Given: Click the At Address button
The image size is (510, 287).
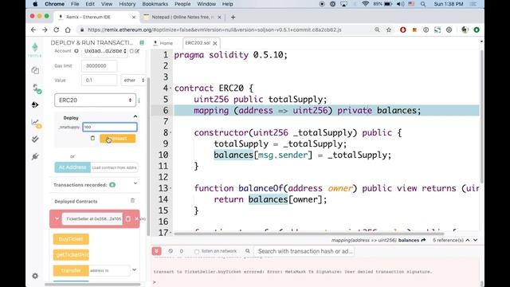Looking at the screenshot, I should pos(73,167).
